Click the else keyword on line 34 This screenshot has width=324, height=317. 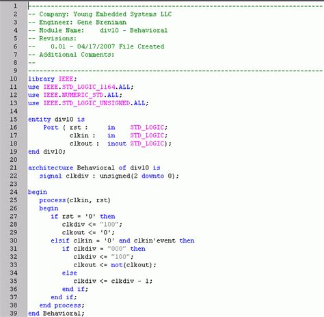click(x=70, y=273)
